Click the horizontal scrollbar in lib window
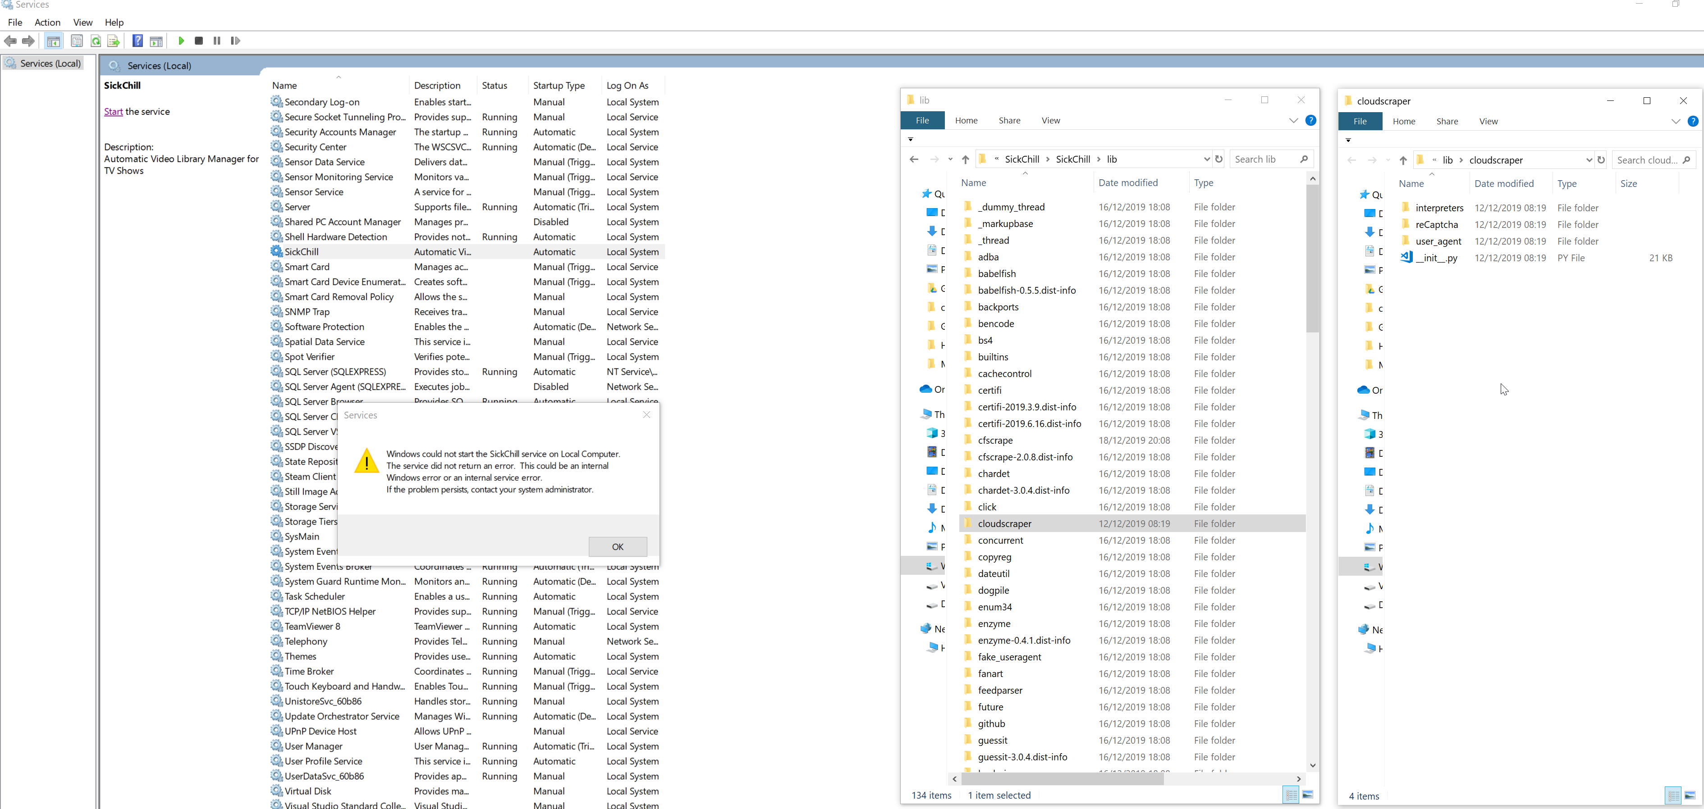This screenshot has width=1704, height=809. (x=1063, y=779)
